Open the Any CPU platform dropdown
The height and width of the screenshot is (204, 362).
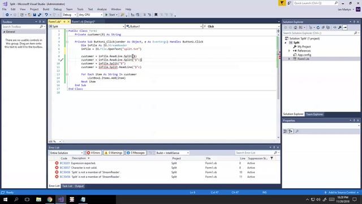point(90,15)
